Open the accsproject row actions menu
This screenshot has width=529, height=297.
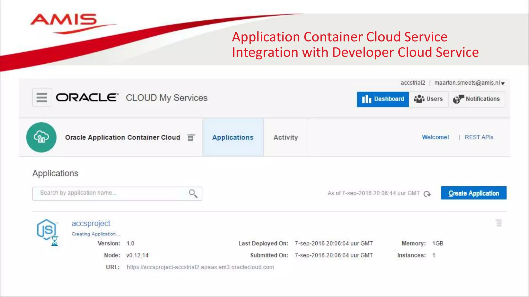click(x=499, y=223)
